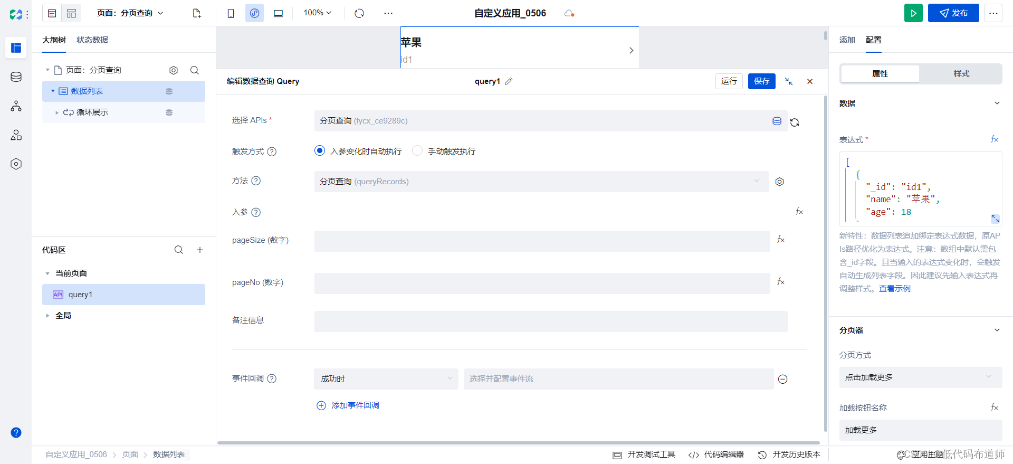
Task: Click the 选择并配置事件流 field
Action: pos(618,379)
